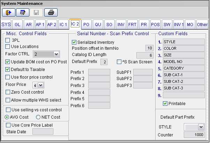Expand the STYLE part prefix dropdown
This screenshot has width=210, height=143.
[x=201, y=127]
